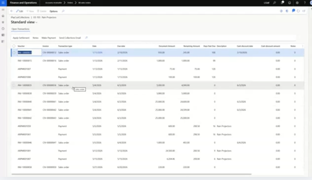Click the Notes button in grid toolbar
The width and height of the screenshot is (312, 180).
click(35, 38)
